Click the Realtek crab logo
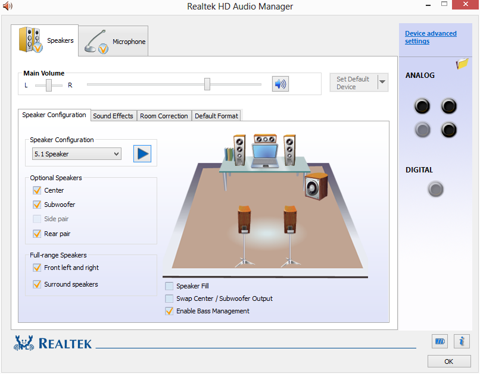 pyautogui.click(x=24, y=343)
